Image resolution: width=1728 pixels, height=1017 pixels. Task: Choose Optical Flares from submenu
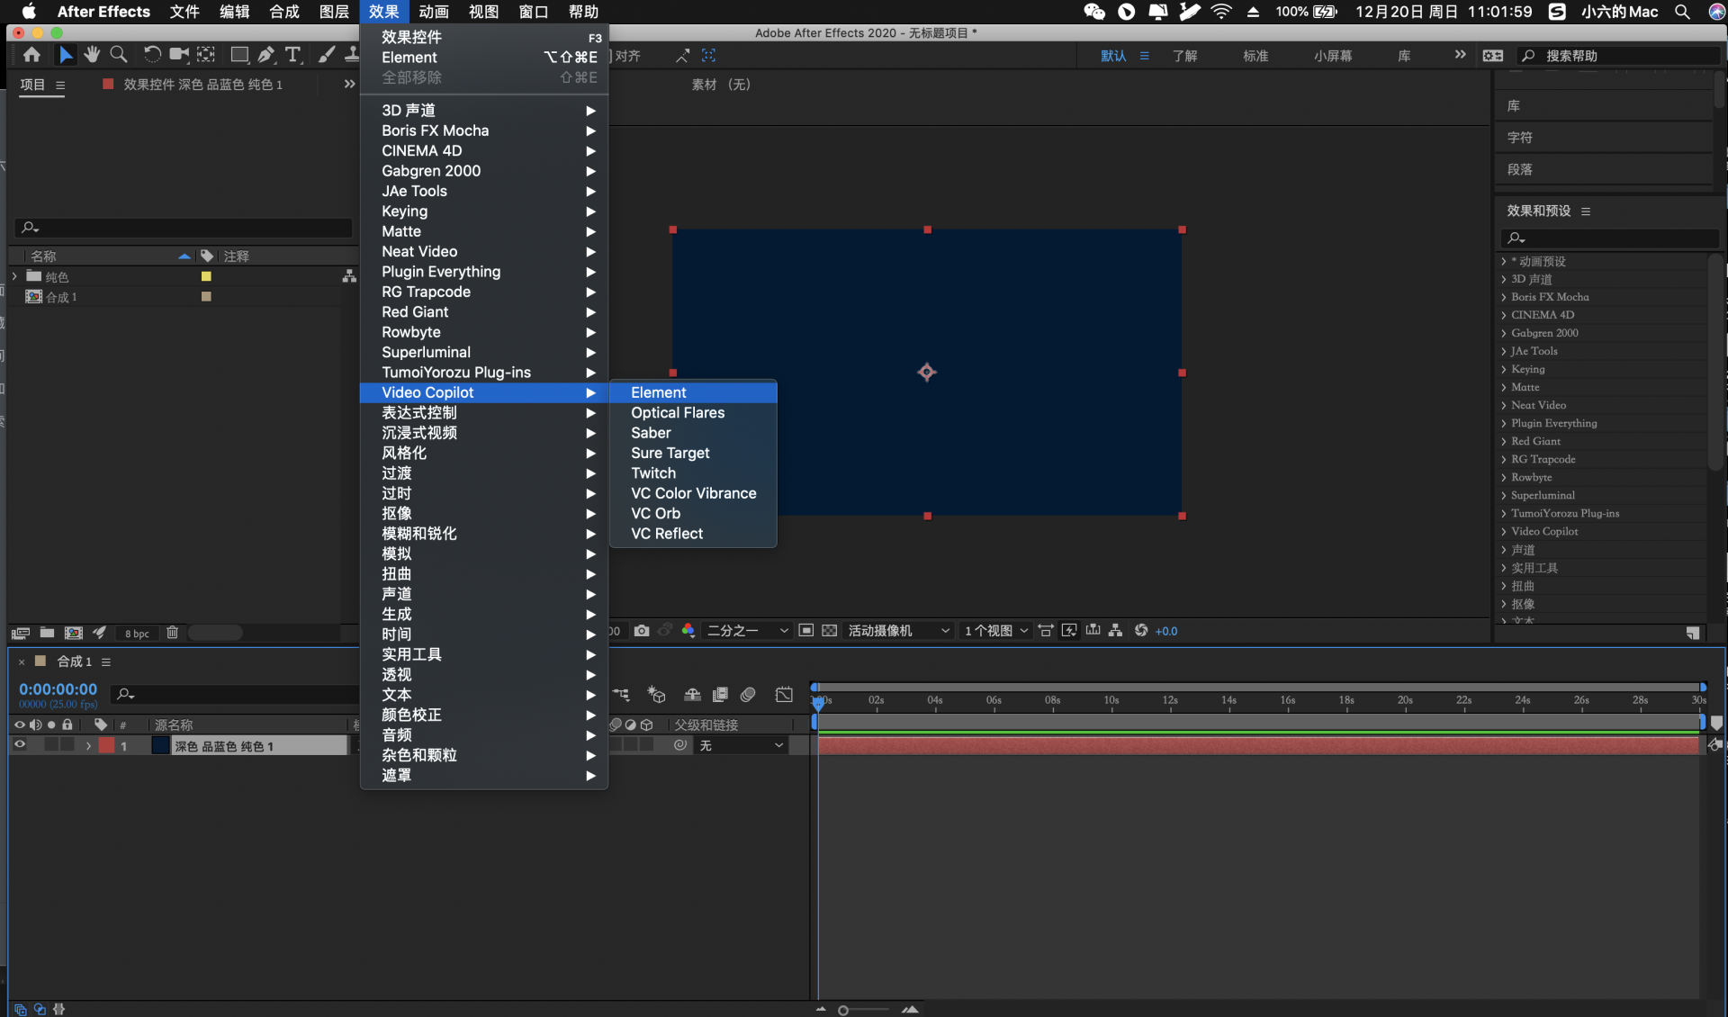coord(693,412)
